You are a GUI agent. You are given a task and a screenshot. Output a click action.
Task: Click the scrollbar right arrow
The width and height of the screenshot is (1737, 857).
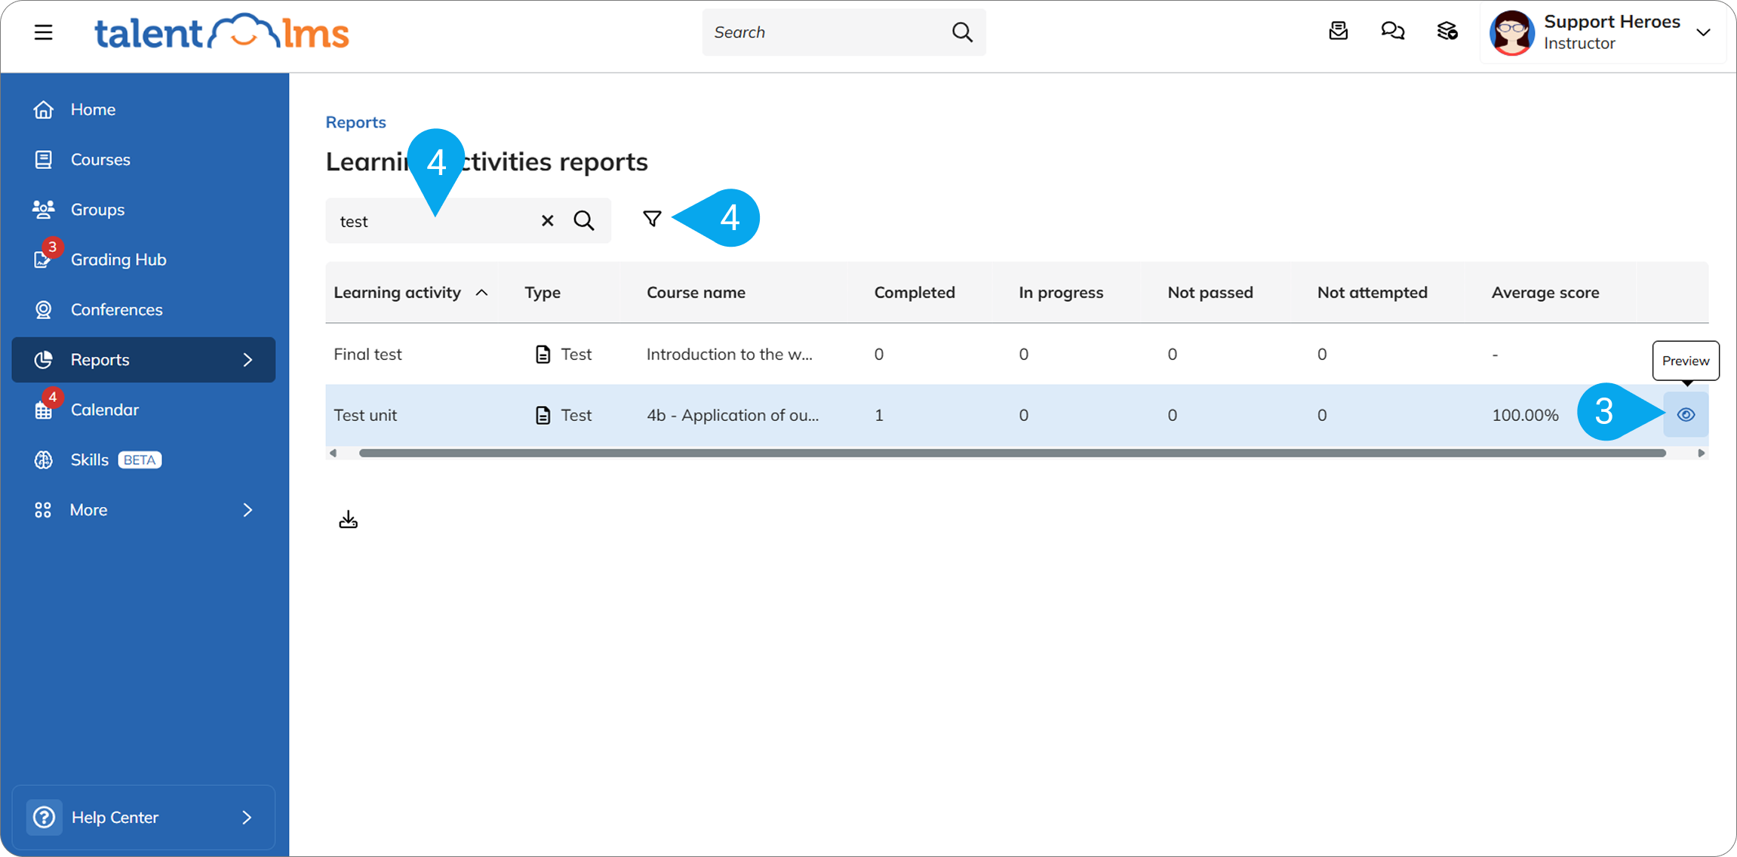point(1702,453)
